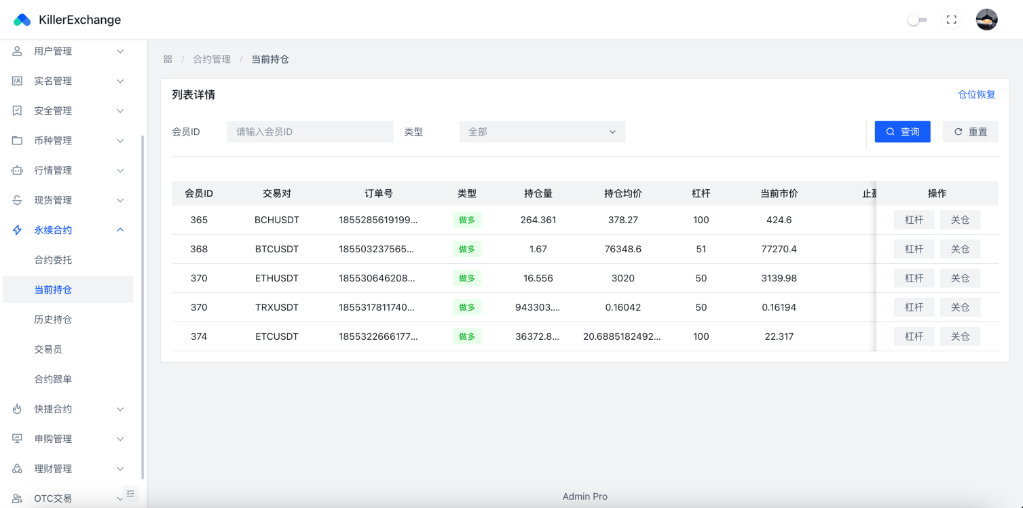Collapse the 永续合约 menu chevron

120,230
